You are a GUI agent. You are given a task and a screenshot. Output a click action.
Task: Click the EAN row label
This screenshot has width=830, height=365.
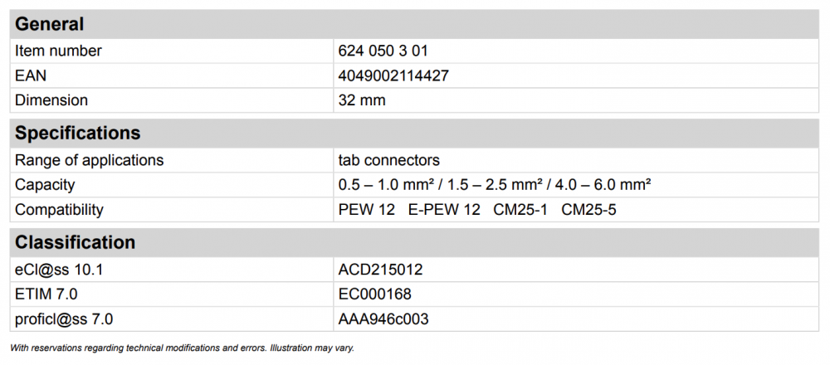(x=30, y=75)
